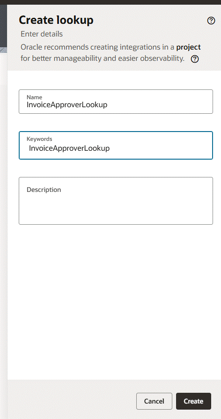Click the 'Enter details' subtitle
This screenshot has width=221, height=419.
click(42, 34)
